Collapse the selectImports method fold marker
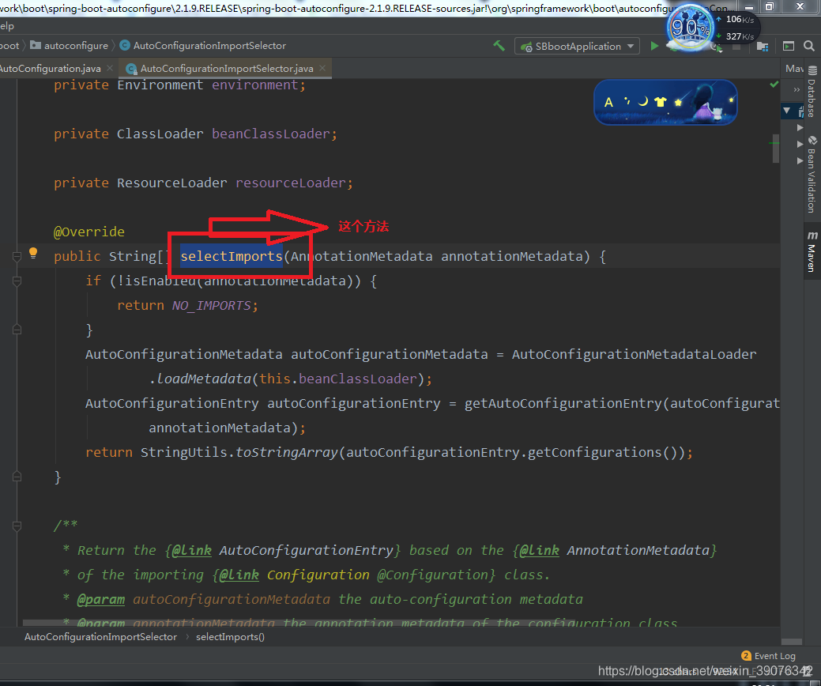 17,256
